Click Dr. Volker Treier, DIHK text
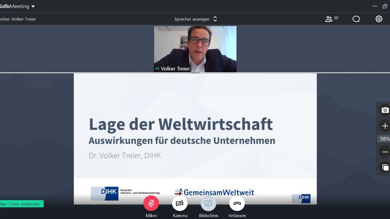This screenshot has width=390, height=219. pyautogui.click(x=125, y=156)
